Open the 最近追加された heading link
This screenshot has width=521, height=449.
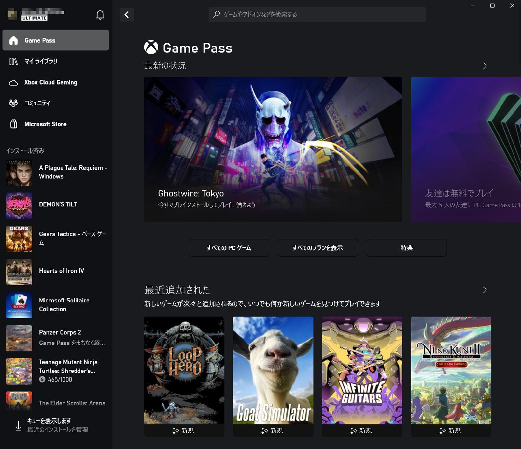[177, 290]
